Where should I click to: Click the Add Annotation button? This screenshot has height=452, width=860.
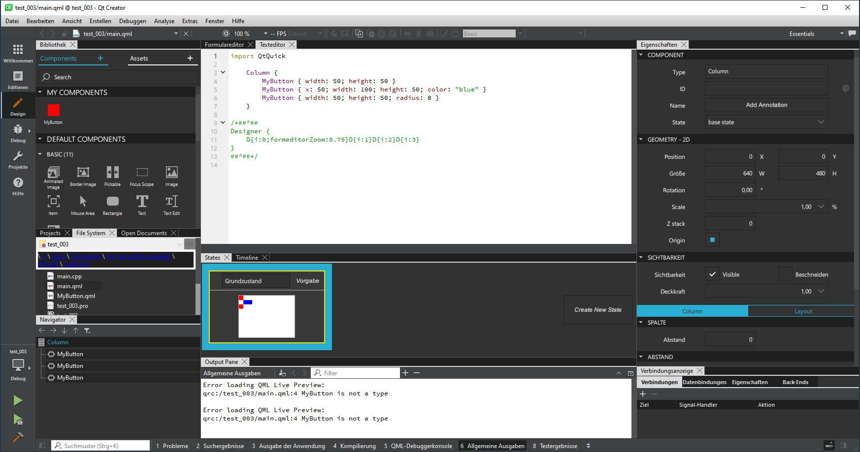766,105
